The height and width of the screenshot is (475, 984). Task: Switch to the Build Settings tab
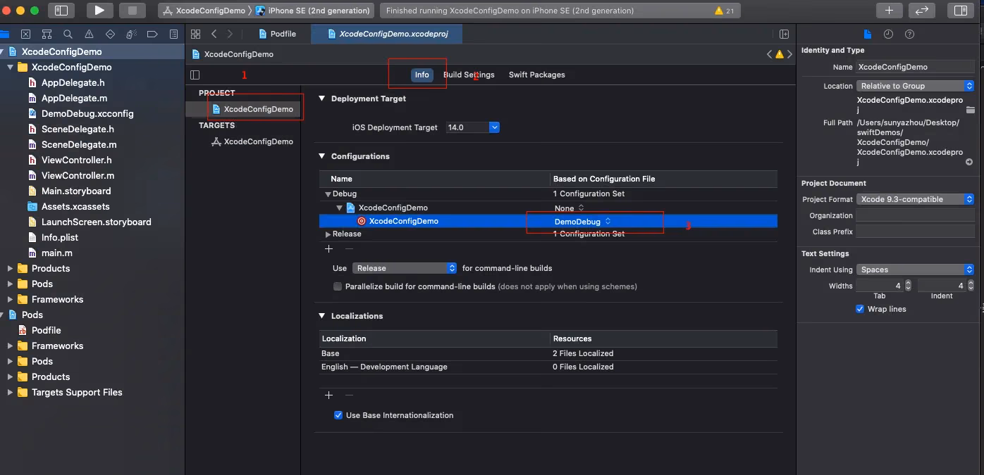469,75
